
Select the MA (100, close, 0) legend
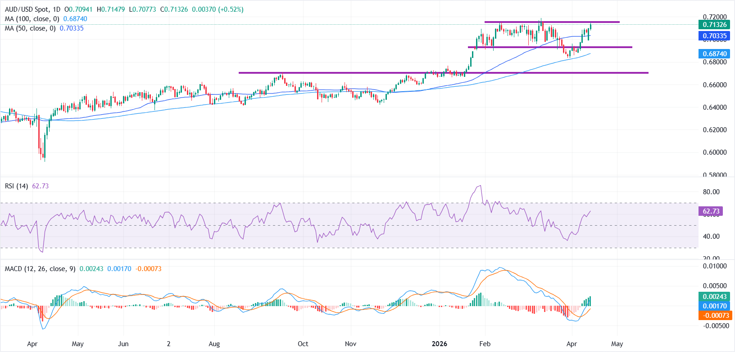pyautogui.click(x=32, y=19)
